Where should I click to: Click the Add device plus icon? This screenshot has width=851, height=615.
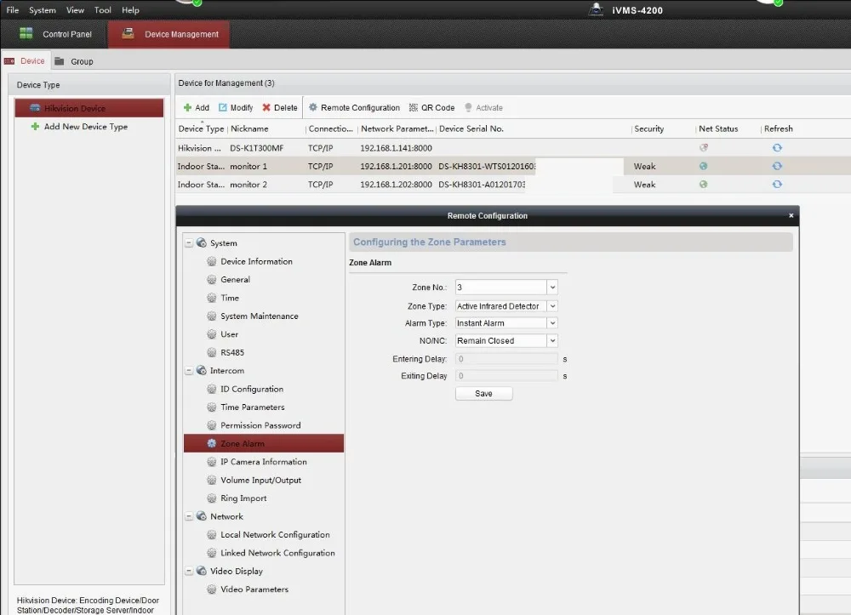click(188, 107)
